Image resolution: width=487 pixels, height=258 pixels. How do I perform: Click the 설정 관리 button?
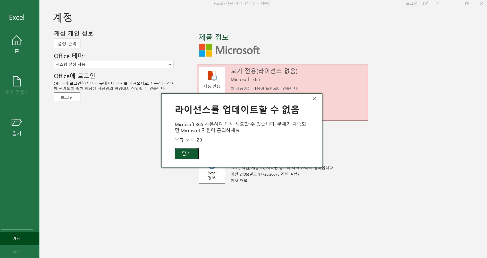coord(67,43)
